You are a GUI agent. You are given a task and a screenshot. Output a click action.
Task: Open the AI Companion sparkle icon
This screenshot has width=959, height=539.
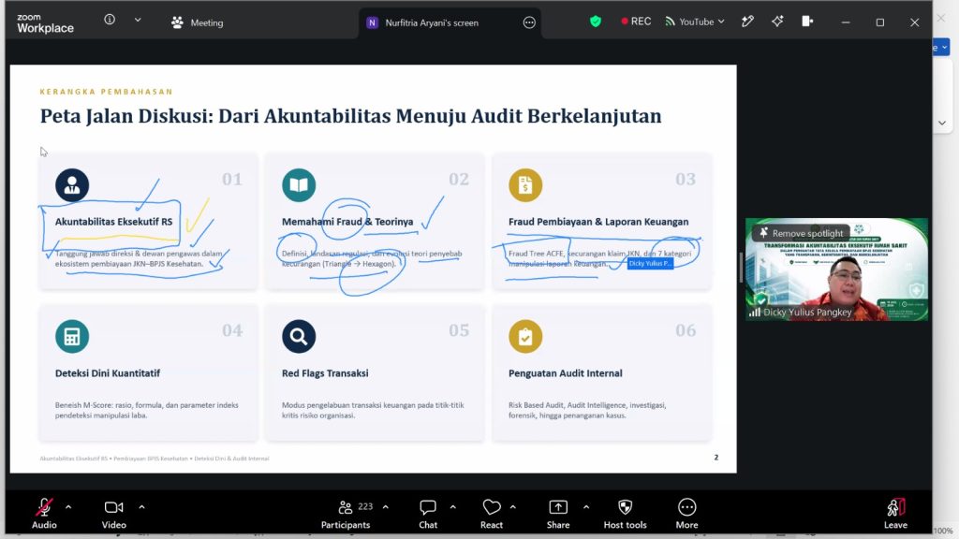tap(777, 22)
